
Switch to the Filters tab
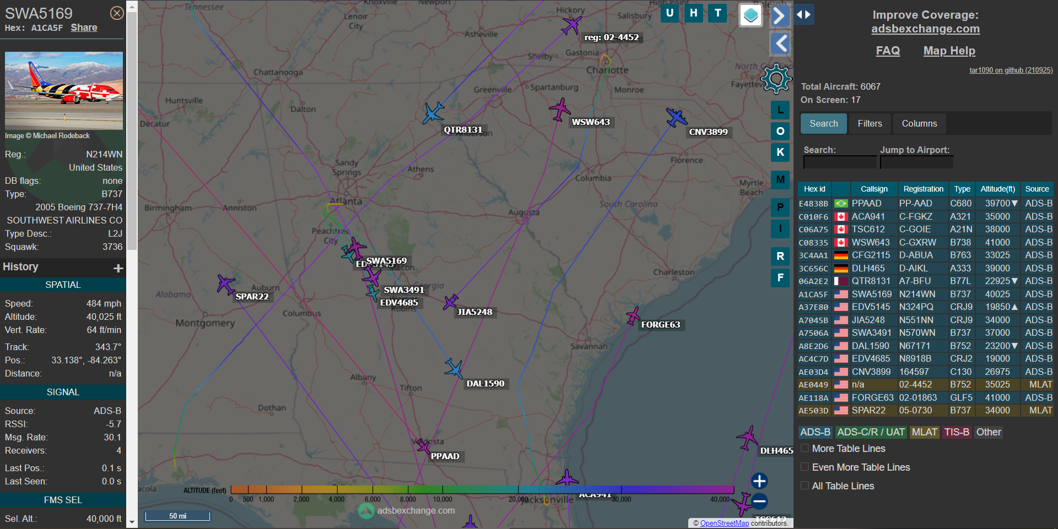(870, 123)
